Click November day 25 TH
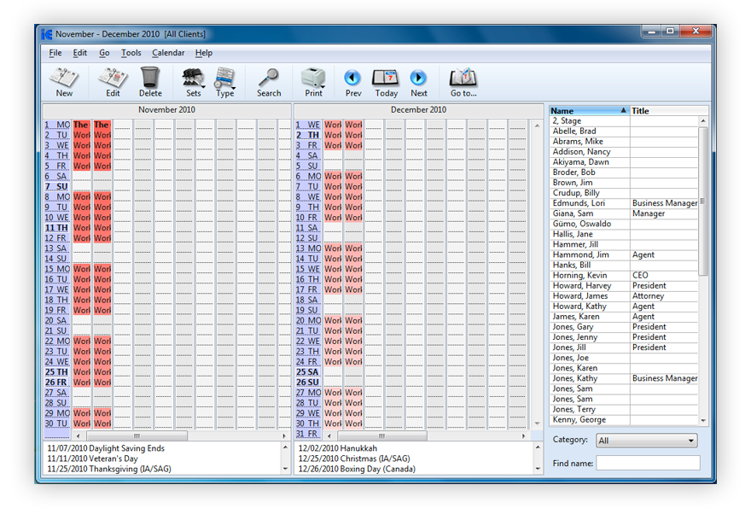The height and width of the screenshot is (508, 751). 57,372
